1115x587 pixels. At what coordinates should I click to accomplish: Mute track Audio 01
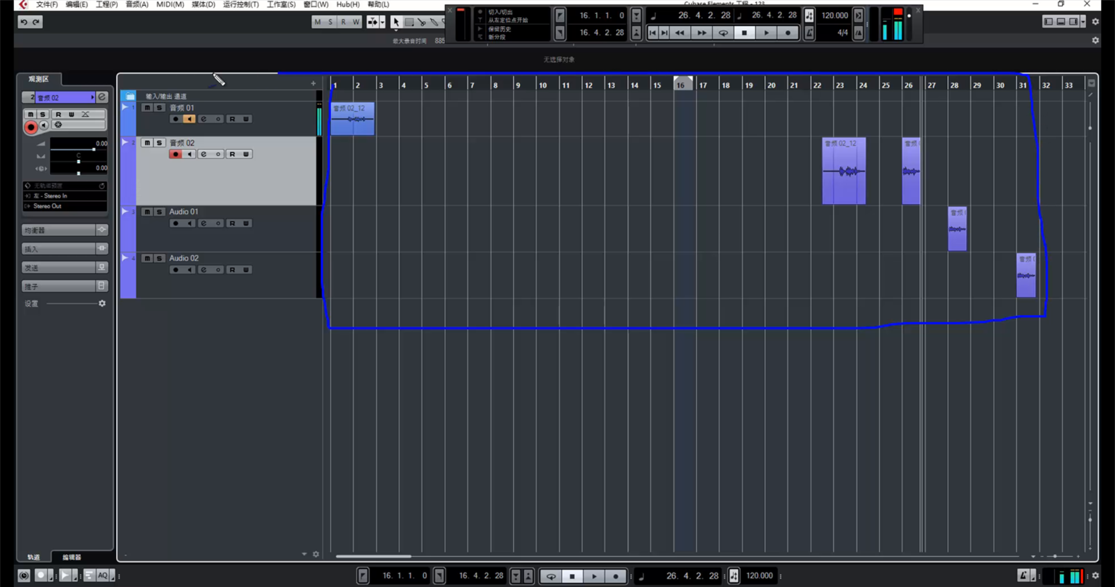tap(148, 212)
